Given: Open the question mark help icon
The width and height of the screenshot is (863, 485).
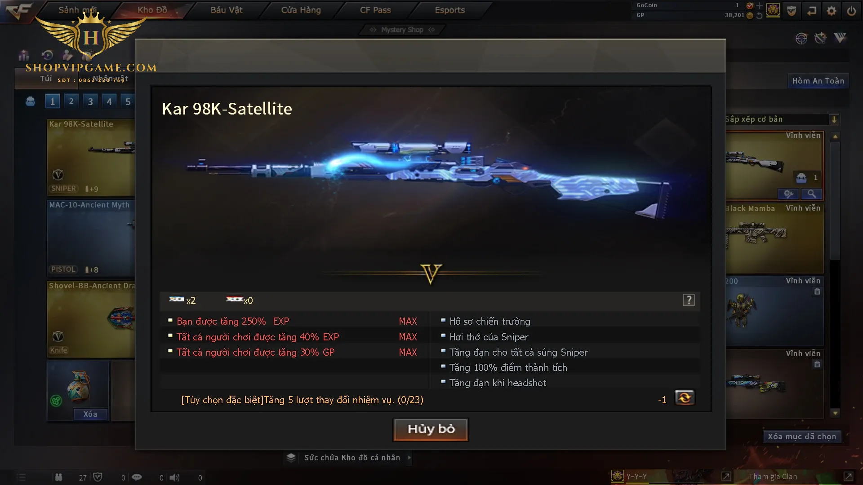Looking at the screenshot, I should (x=689, y=300).
